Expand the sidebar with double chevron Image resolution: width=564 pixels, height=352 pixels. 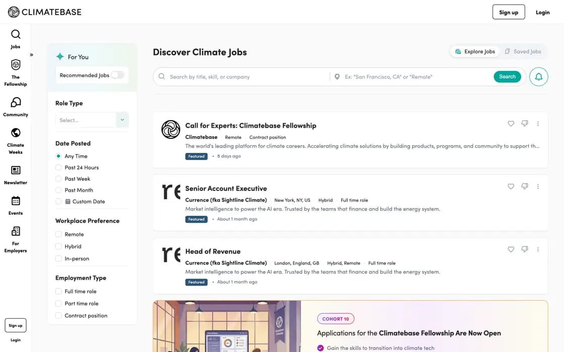[x=32, y=55]
